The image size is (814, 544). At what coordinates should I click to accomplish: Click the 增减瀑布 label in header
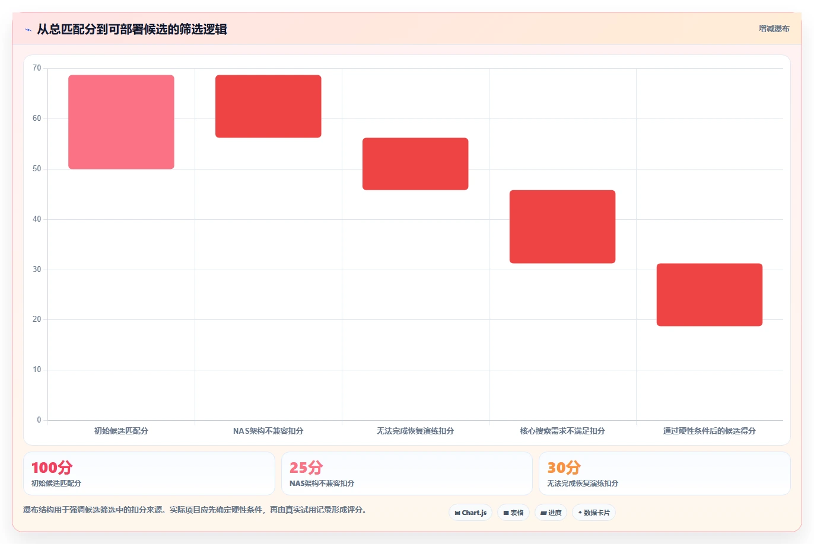pos(774,28)
